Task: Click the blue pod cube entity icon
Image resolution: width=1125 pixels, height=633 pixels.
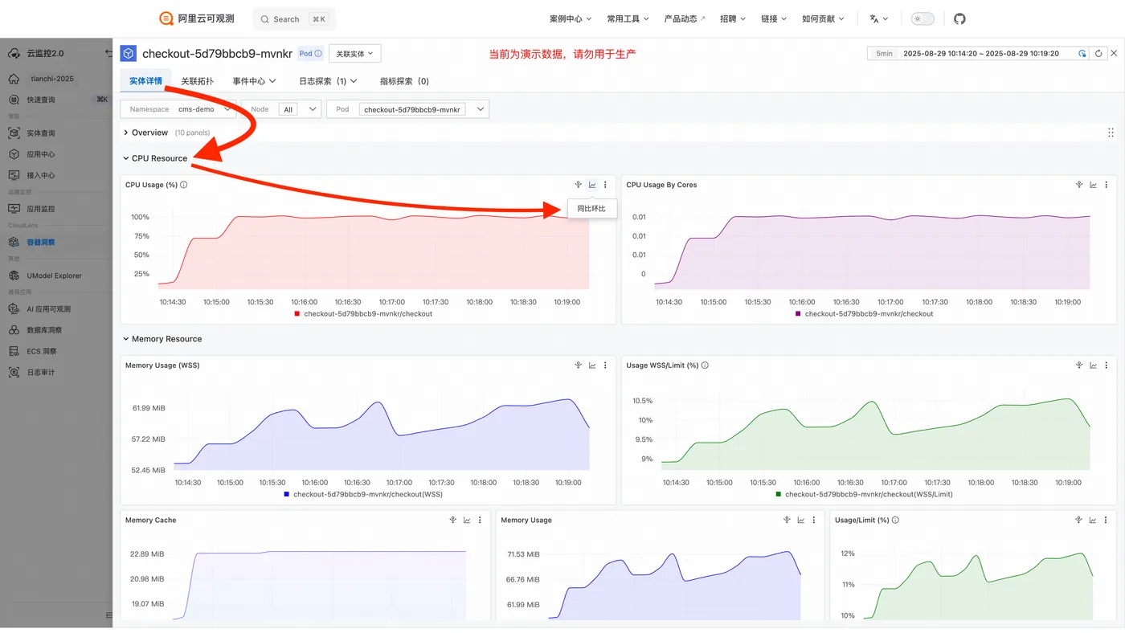Action: tap(128, 53)
